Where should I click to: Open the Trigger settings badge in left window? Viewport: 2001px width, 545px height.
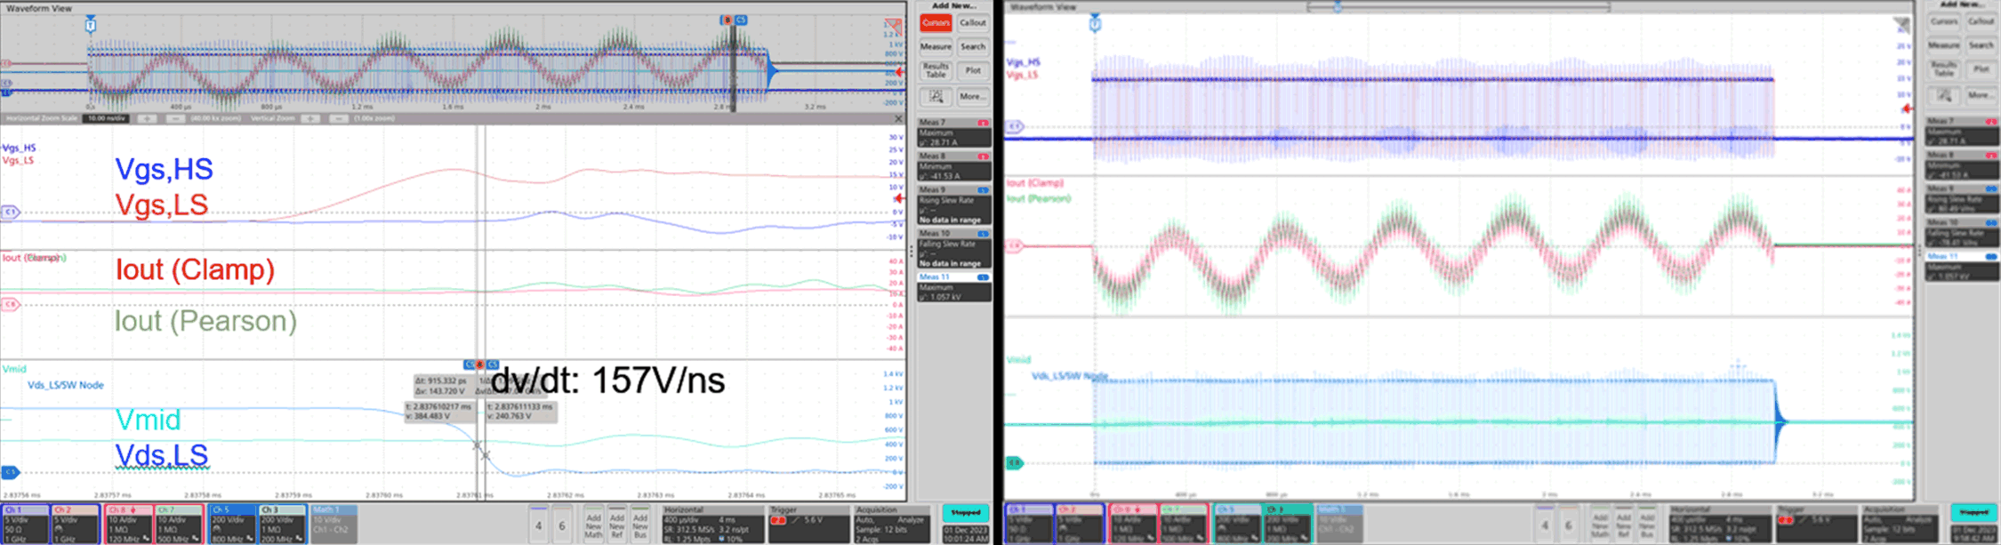(x=808, y=524)
